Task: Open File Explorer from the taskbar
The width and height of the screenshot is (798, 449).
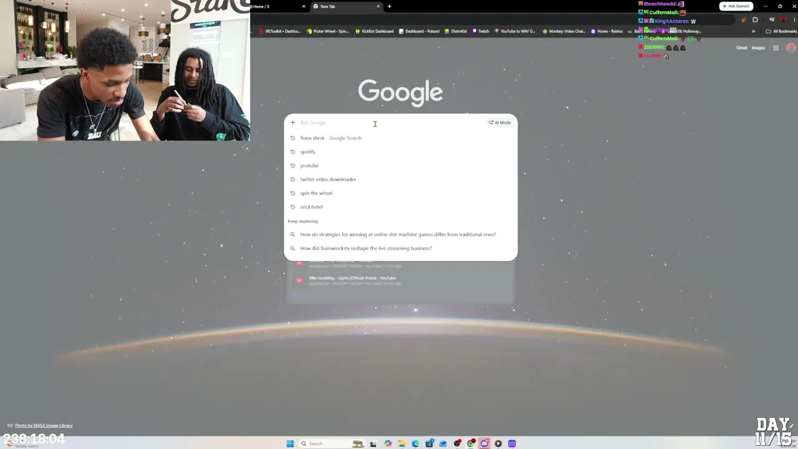Action: [x=401, y=443]
